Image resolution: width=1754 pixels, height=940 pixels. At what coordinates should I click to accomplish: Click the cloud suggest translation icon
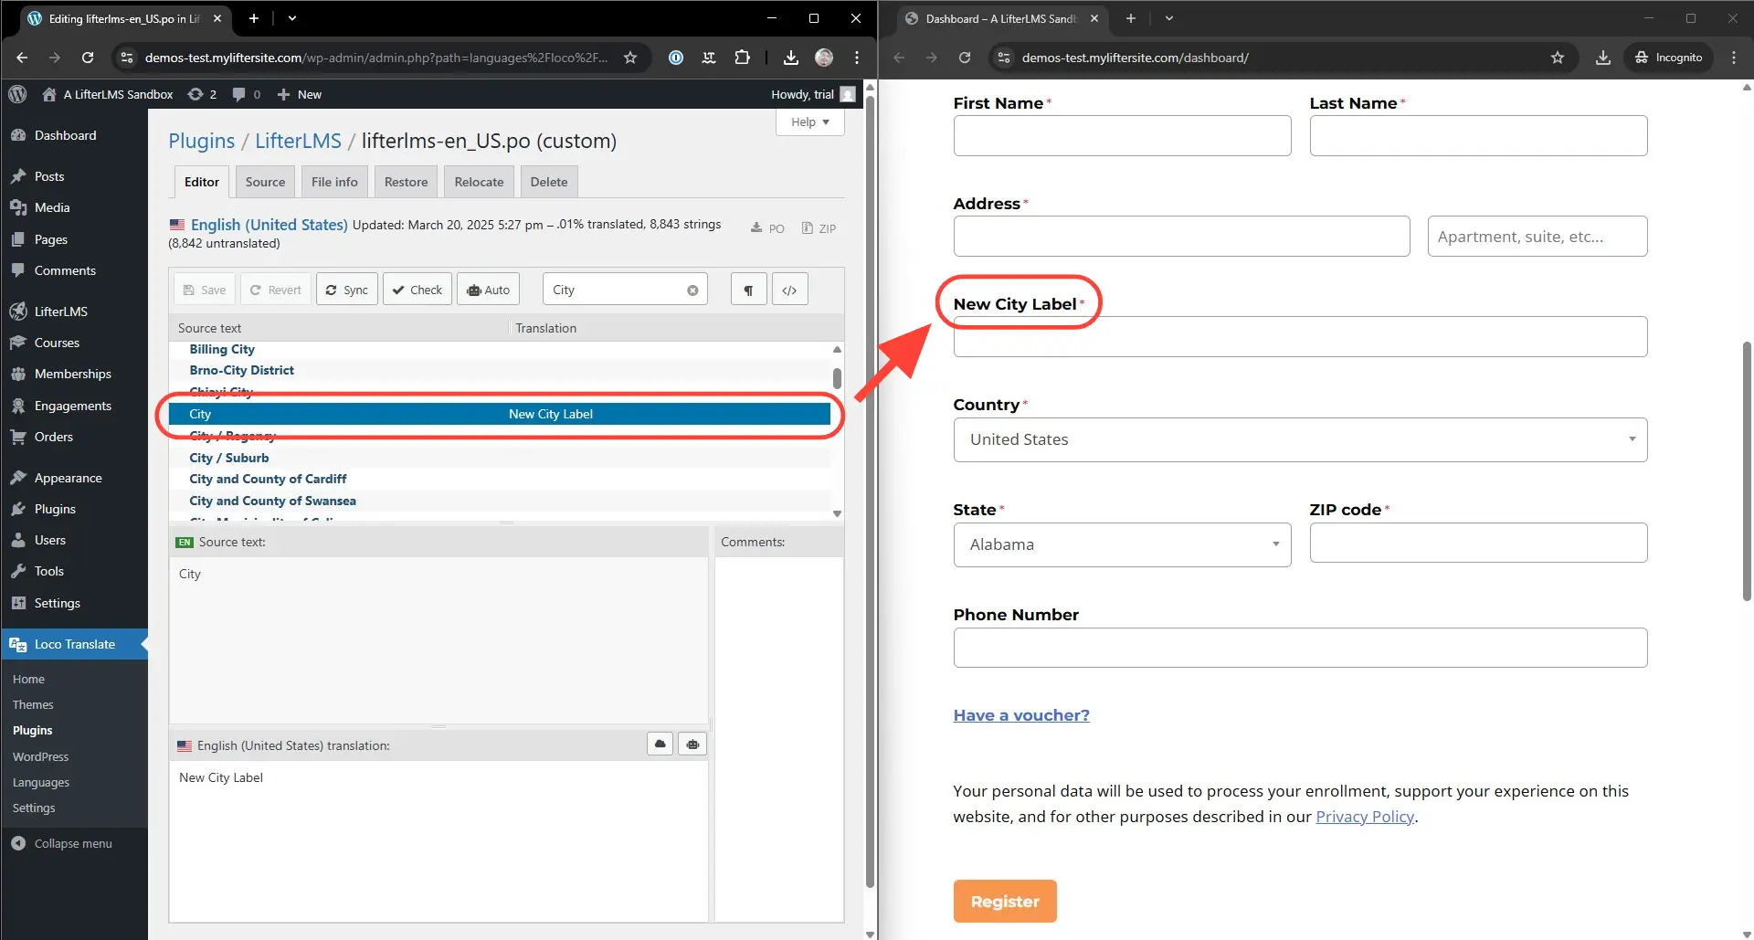660,745
